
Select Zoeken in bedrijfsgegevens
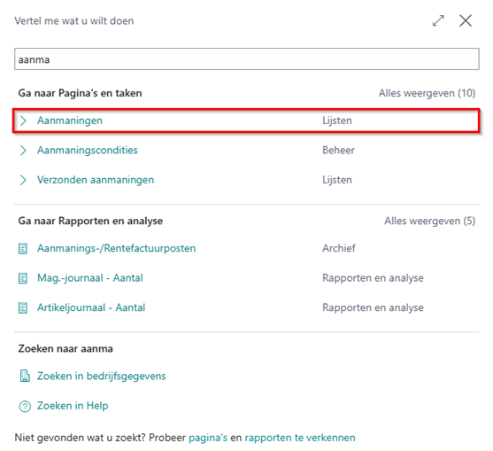102,376
